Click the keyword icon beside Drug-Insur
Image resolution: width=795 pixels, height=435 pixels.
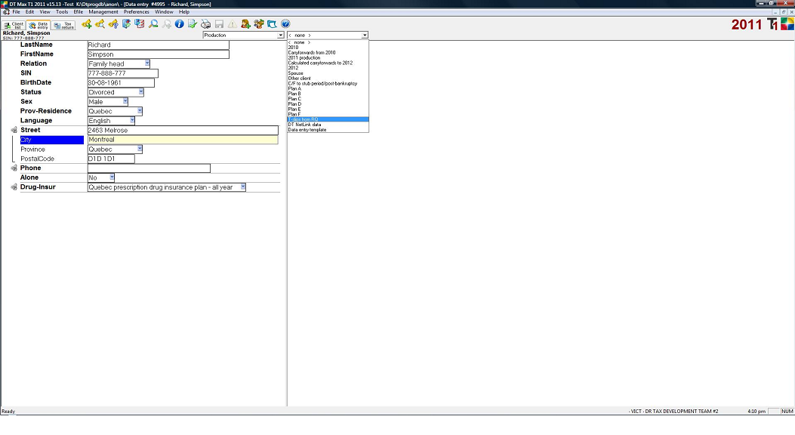point(14,187)
